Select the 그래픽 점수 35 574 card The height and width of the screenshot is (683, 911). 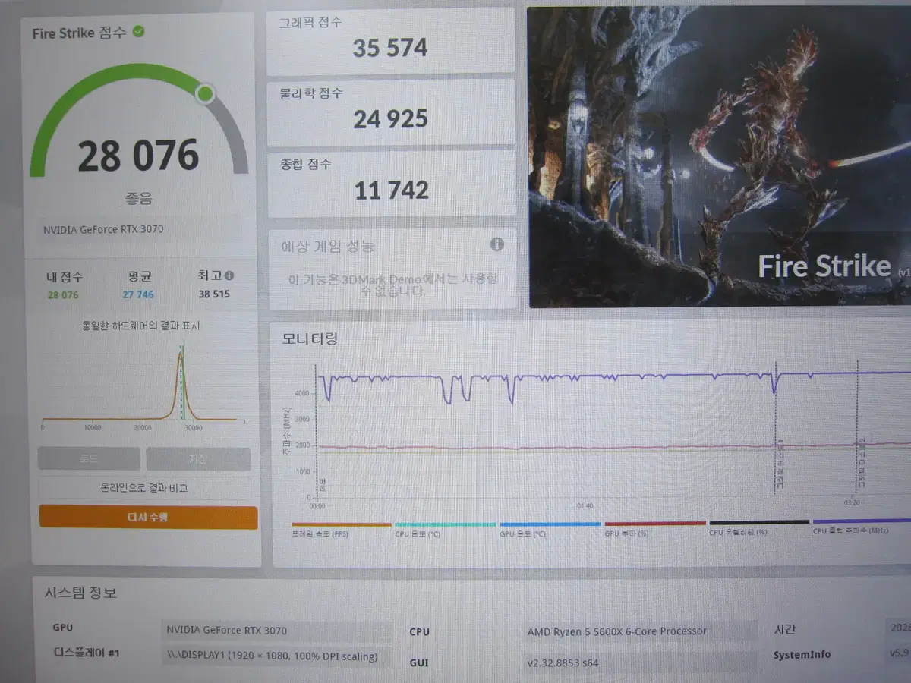[x=390, y=40]
